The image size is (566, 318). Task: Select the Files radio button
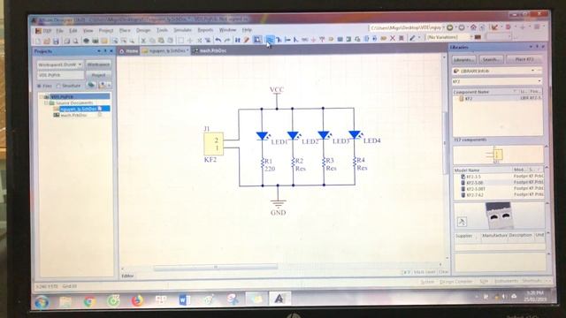point(39,87)
